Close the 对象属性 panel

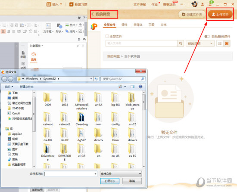point(83,46)
